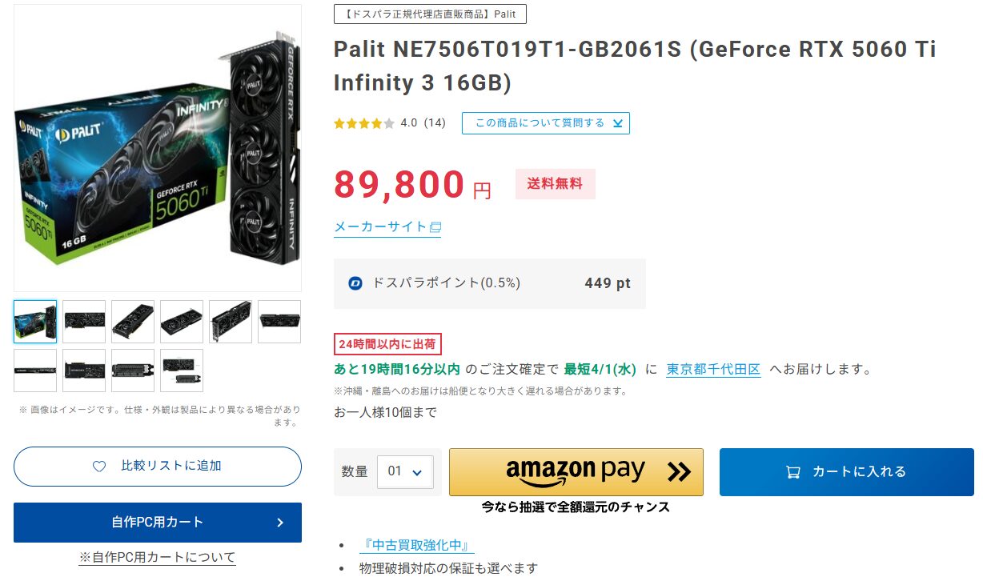This screenshot has height=577, width=983.
Task: Click the external link icon beside メーカーサイト
Action: click(x=435, y=227)
